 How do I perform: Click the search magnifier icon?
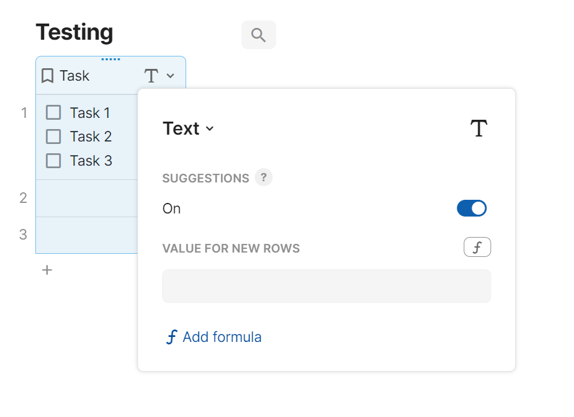point(258,35)
